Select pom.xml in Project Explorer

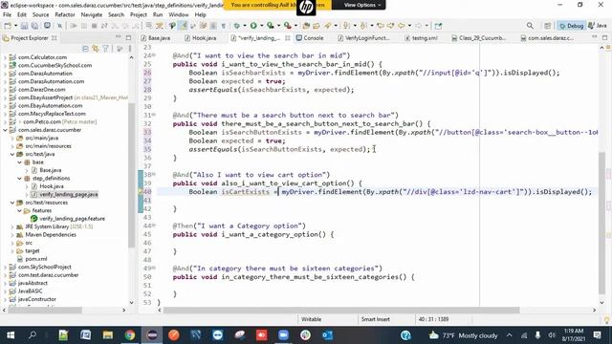click(36, 259)
